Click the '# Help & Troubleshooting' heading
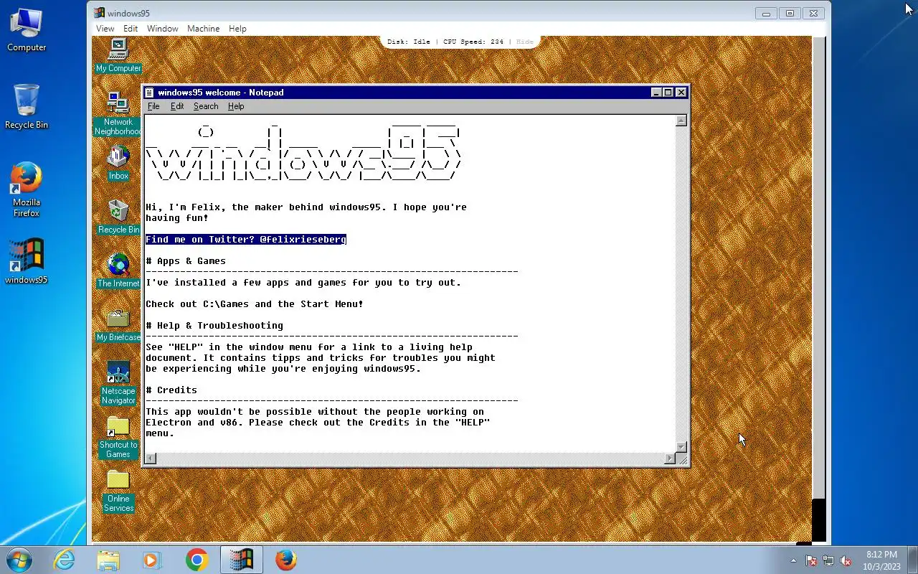 point(214,326)
